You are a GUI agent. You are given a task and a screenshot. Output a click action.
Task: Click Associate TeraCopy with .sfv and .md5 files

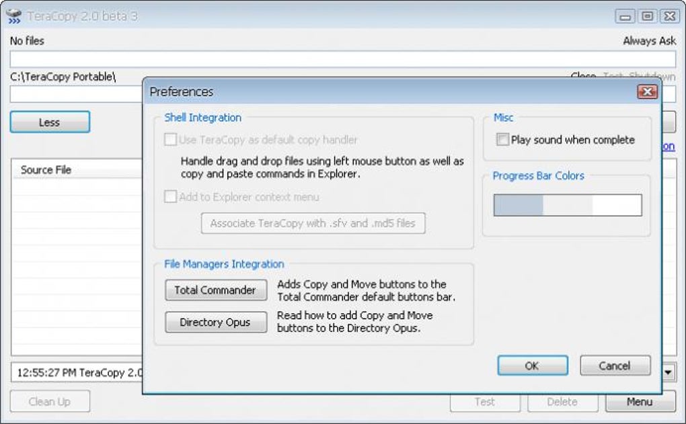pyautogui.click(x=313, y=223)
